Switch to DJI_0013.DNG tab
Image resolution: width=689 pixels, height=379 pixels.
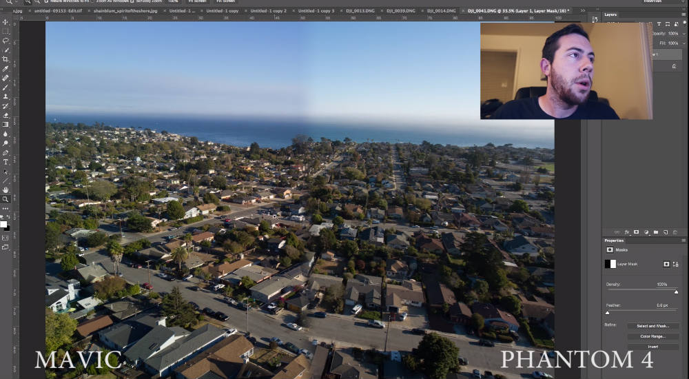click(360, 10)
